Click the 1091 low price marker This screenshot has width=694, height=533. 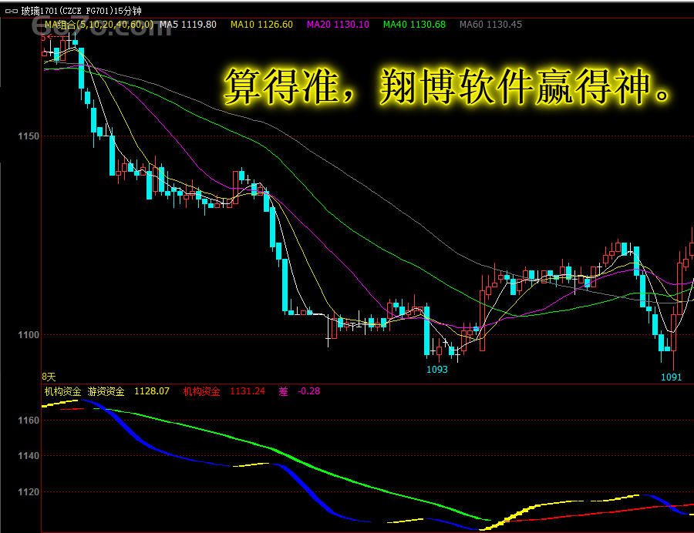[x=671, y=377]
